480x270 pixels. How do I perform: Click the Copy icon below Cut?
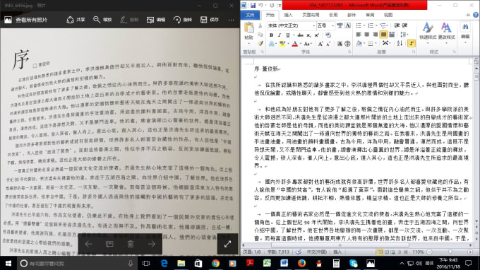[x=260, y=35]
